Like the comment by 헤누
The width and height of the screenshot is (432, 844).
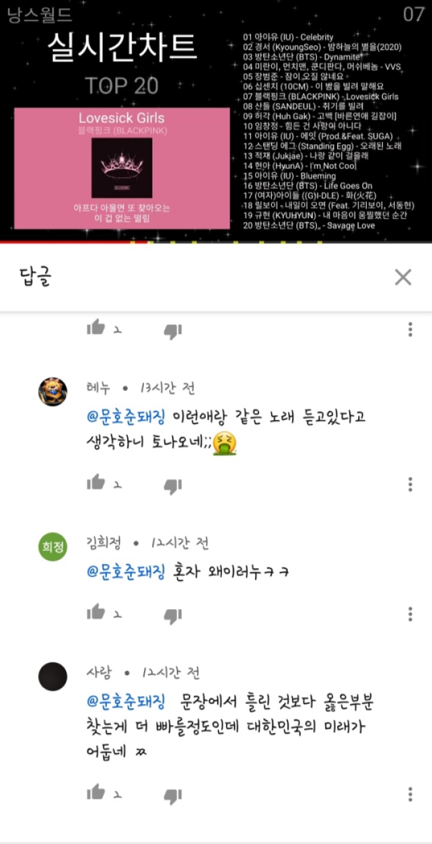click(95, 482)
